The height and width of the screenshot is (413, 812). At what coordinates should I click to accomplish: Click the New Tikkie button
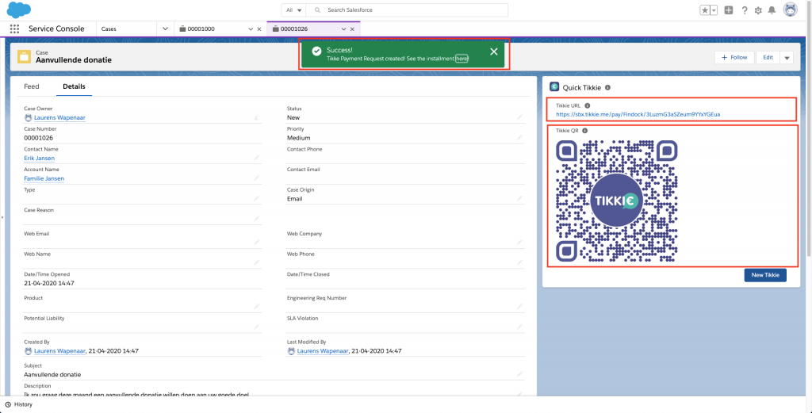764,275
